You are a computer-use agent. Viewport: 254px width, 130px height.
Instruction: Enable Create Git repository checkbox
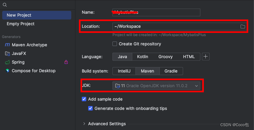click(x=115, y=44)
